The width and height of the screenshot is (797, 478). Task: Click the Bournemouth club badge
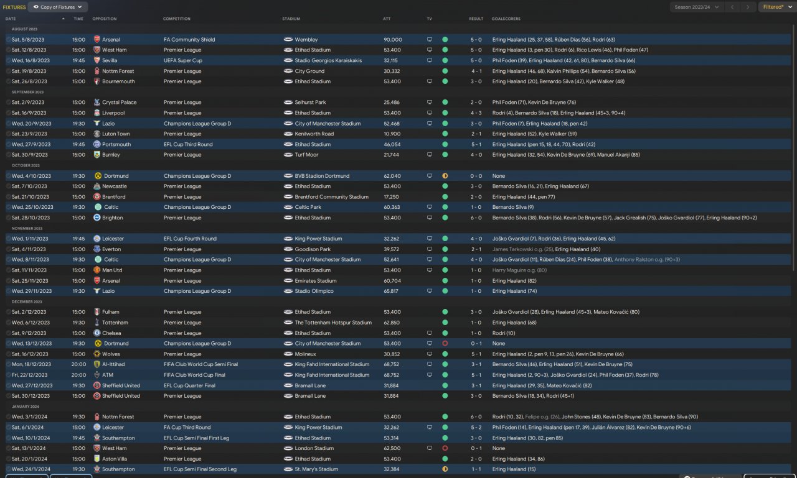coord(97,81)
